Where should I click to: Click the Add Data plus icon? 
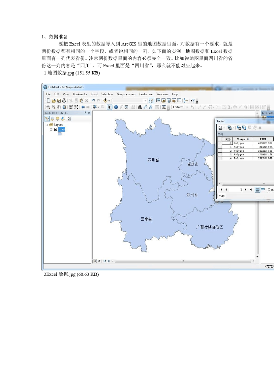pyautogui.click(x=105, y=100)
